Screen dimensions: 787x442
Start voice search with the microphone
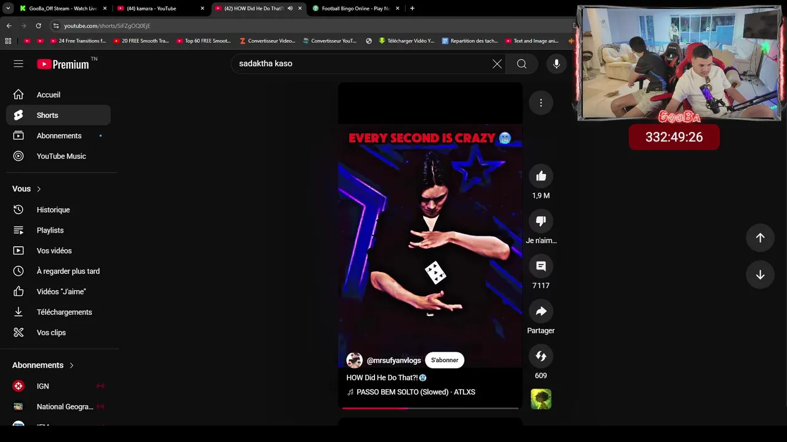pyautogui.click(x=556, y=64)
